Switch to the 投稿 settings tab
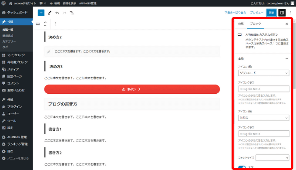 [x=241, y=24]
